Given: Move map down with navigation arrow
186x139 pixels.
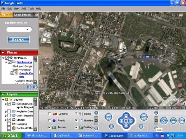Looking at the screenshot, I should click(x=126, y=125).
